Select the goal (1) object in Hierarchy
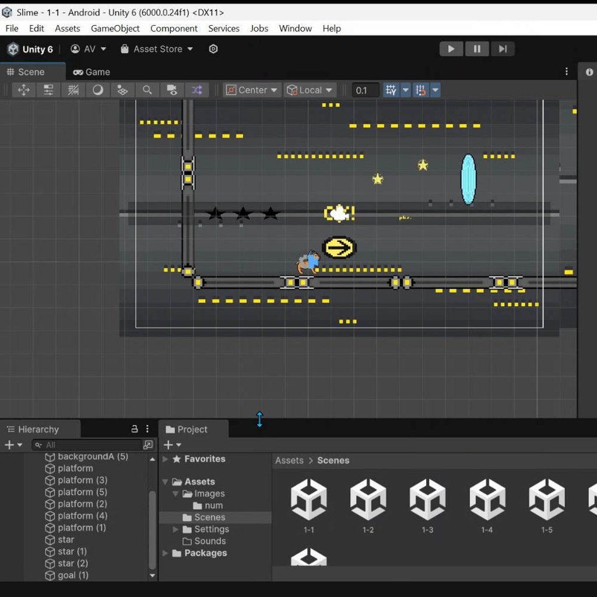The width and height of the screenshot is (597, 597). (72, 575)
